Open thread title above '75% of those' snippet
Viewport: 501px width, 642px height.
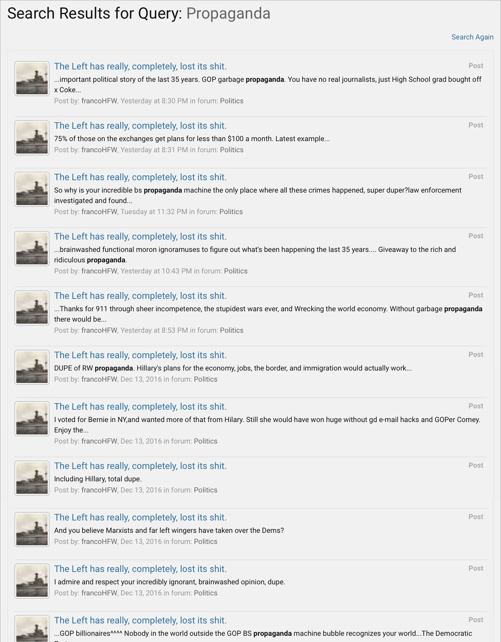pos(140,126)
